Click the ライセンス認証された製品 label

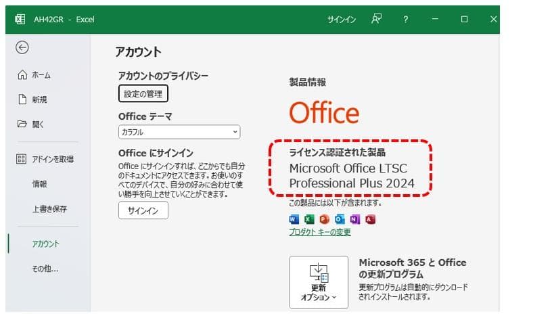[x=337, y=152]
